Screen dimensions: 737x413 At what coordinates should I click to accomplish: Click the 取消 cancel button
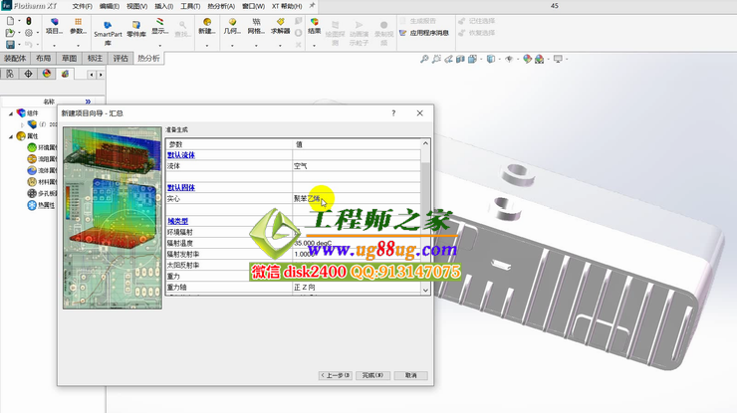[410, 375]
